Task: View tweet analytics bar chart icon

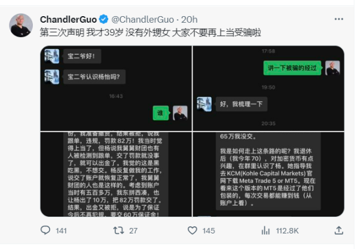Action: pyautogui.click(x=266, y=230)
